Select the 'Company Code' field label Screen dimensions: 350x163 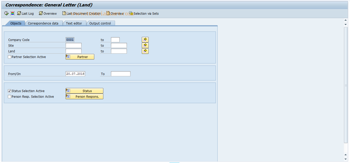[19, 40]
